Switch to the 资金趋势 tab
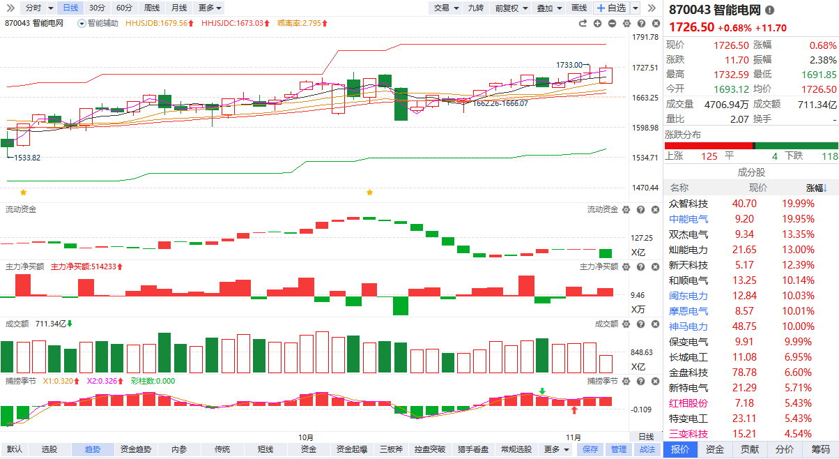This screenshot has width=839, height=459. click(x=135, y=449)
